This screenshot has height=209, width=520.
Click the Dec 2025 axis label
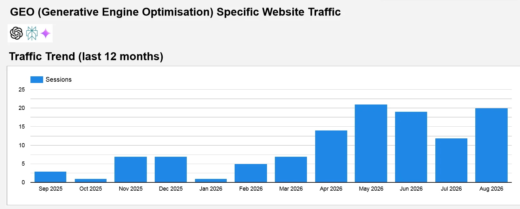pyautogui.click(x=171, y=189)
